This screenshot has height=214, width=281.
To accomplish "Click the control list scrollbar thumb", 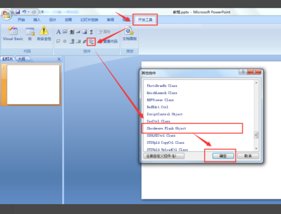I will point(256,135).
